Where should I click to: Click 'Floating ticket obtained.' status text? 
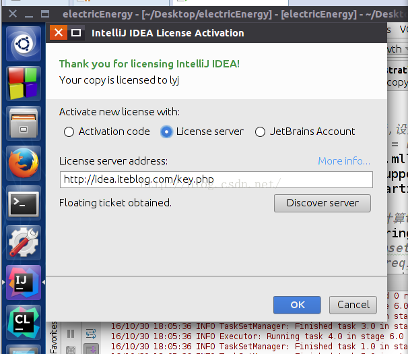115,203
